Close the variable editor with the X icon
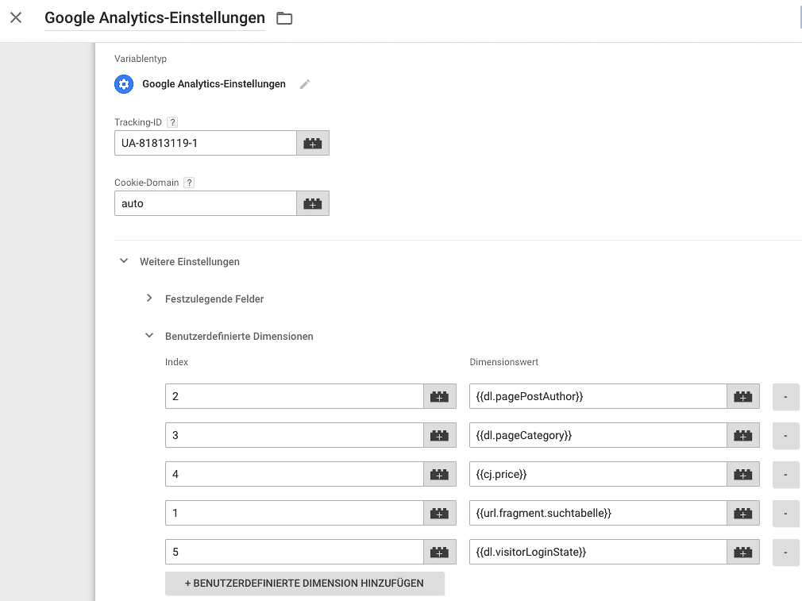Viewport: 802px width, 601px height. [16, 18]
